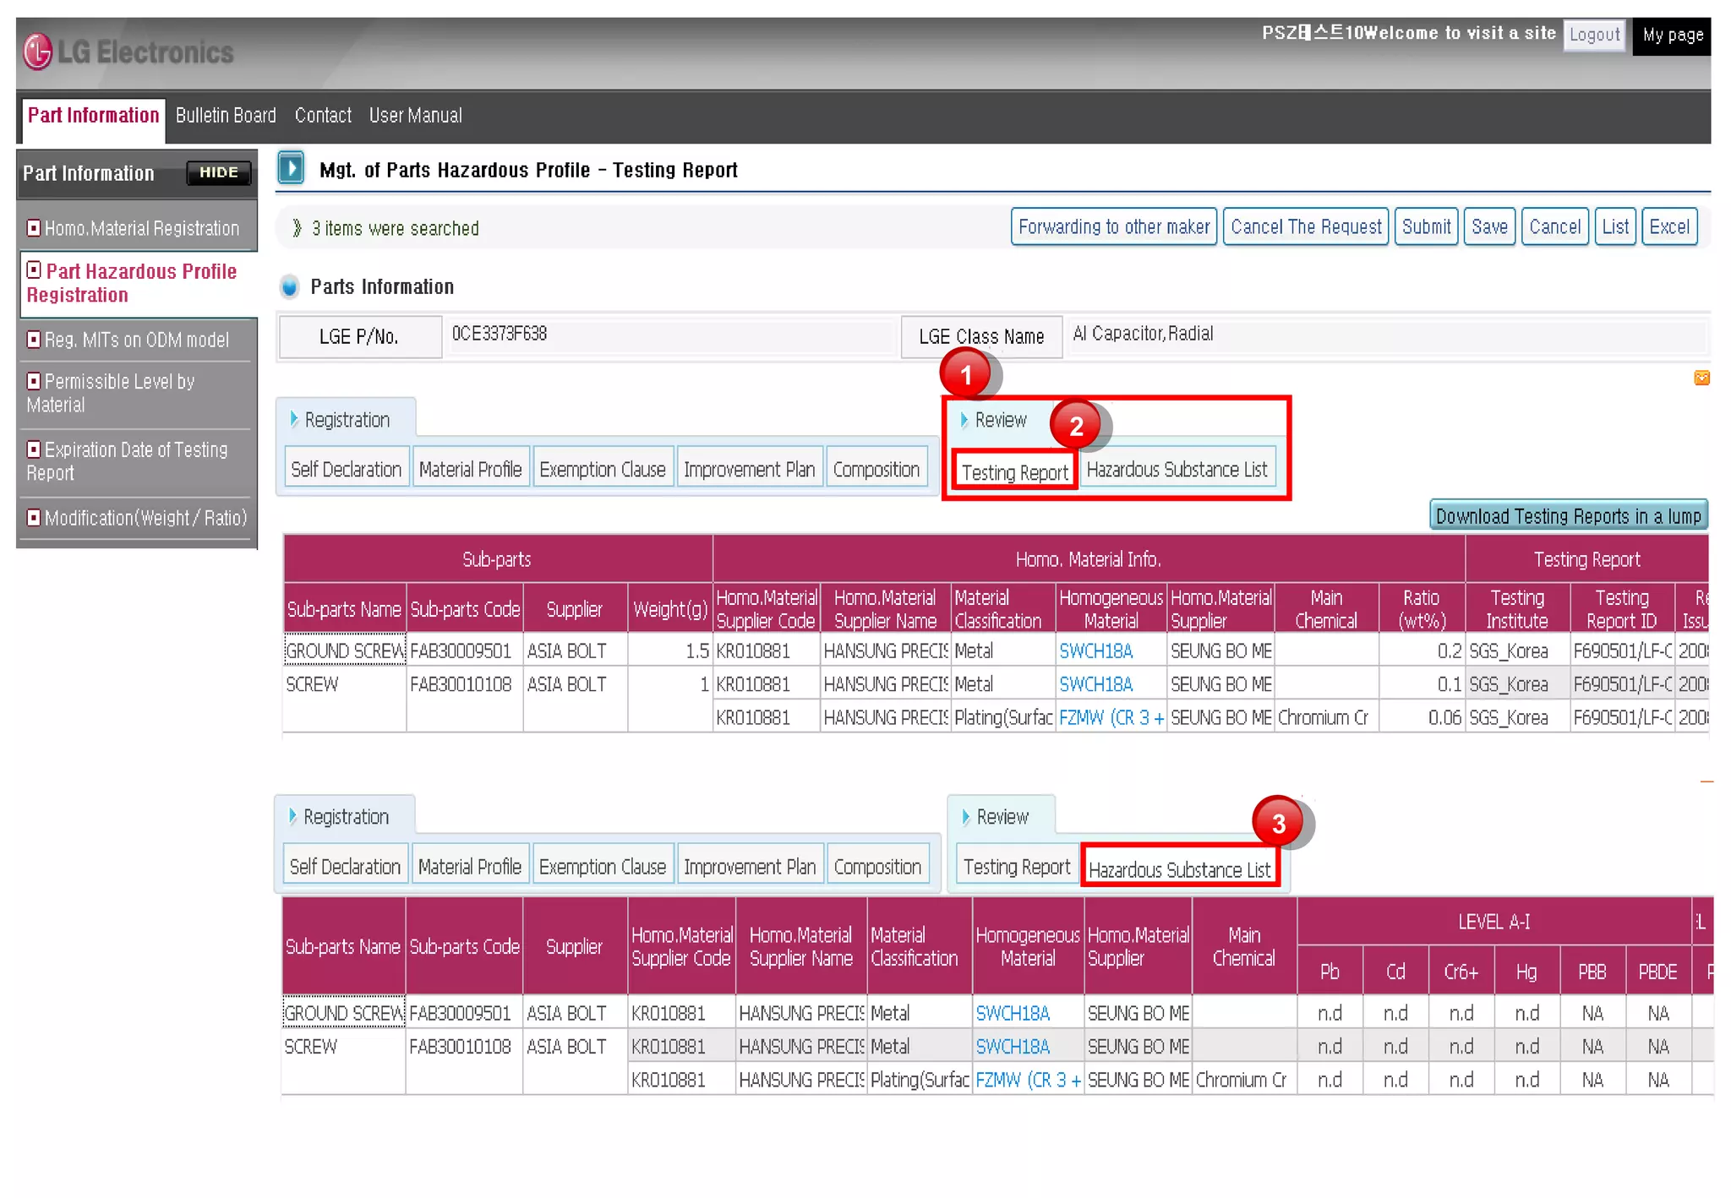This screenshot has width=1731, height=1198.
Task: Click Download Testing Reports in a lump
Action: click(1568, 516)
